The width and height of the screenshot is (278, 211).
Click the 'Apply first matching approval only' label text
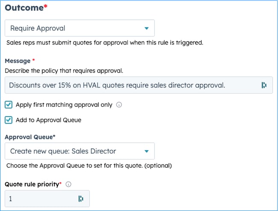[64, 105]
